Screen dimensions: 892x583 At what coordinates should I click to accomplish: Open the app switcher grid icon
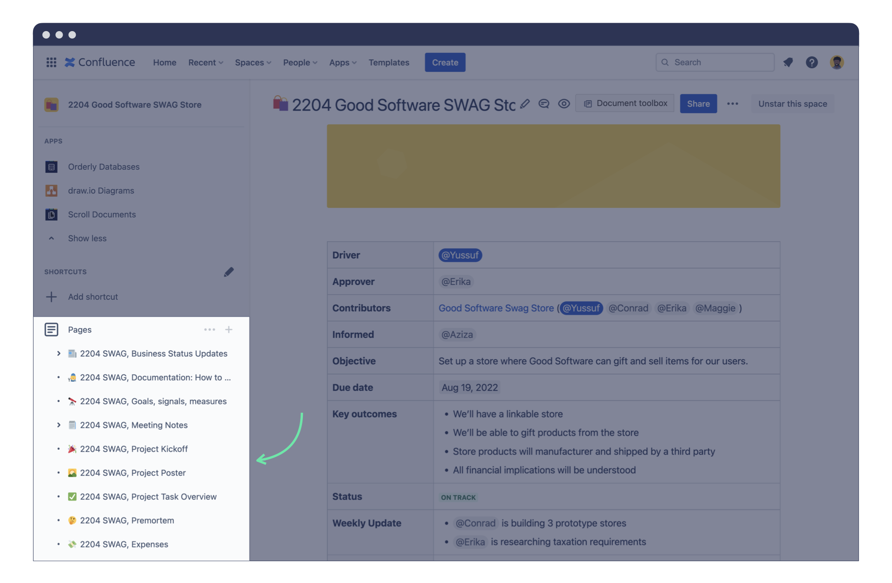[x=51, y=62]
